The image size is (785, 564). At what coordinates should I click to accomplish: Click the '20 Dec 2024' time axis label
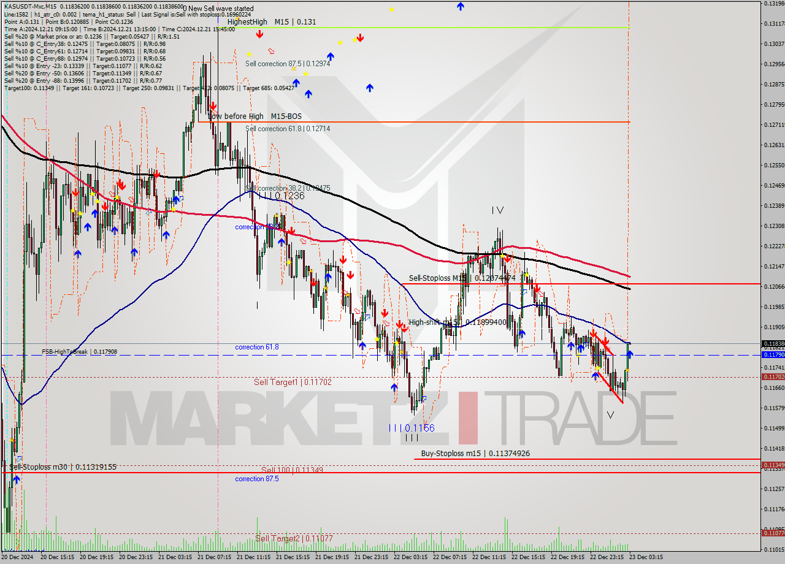click(18, 557)
